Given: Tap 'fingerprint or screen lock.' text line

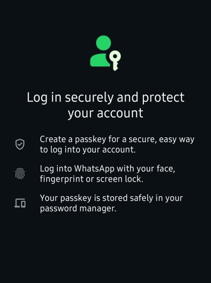Looking at the screenshot, I should tap(92, 179).
